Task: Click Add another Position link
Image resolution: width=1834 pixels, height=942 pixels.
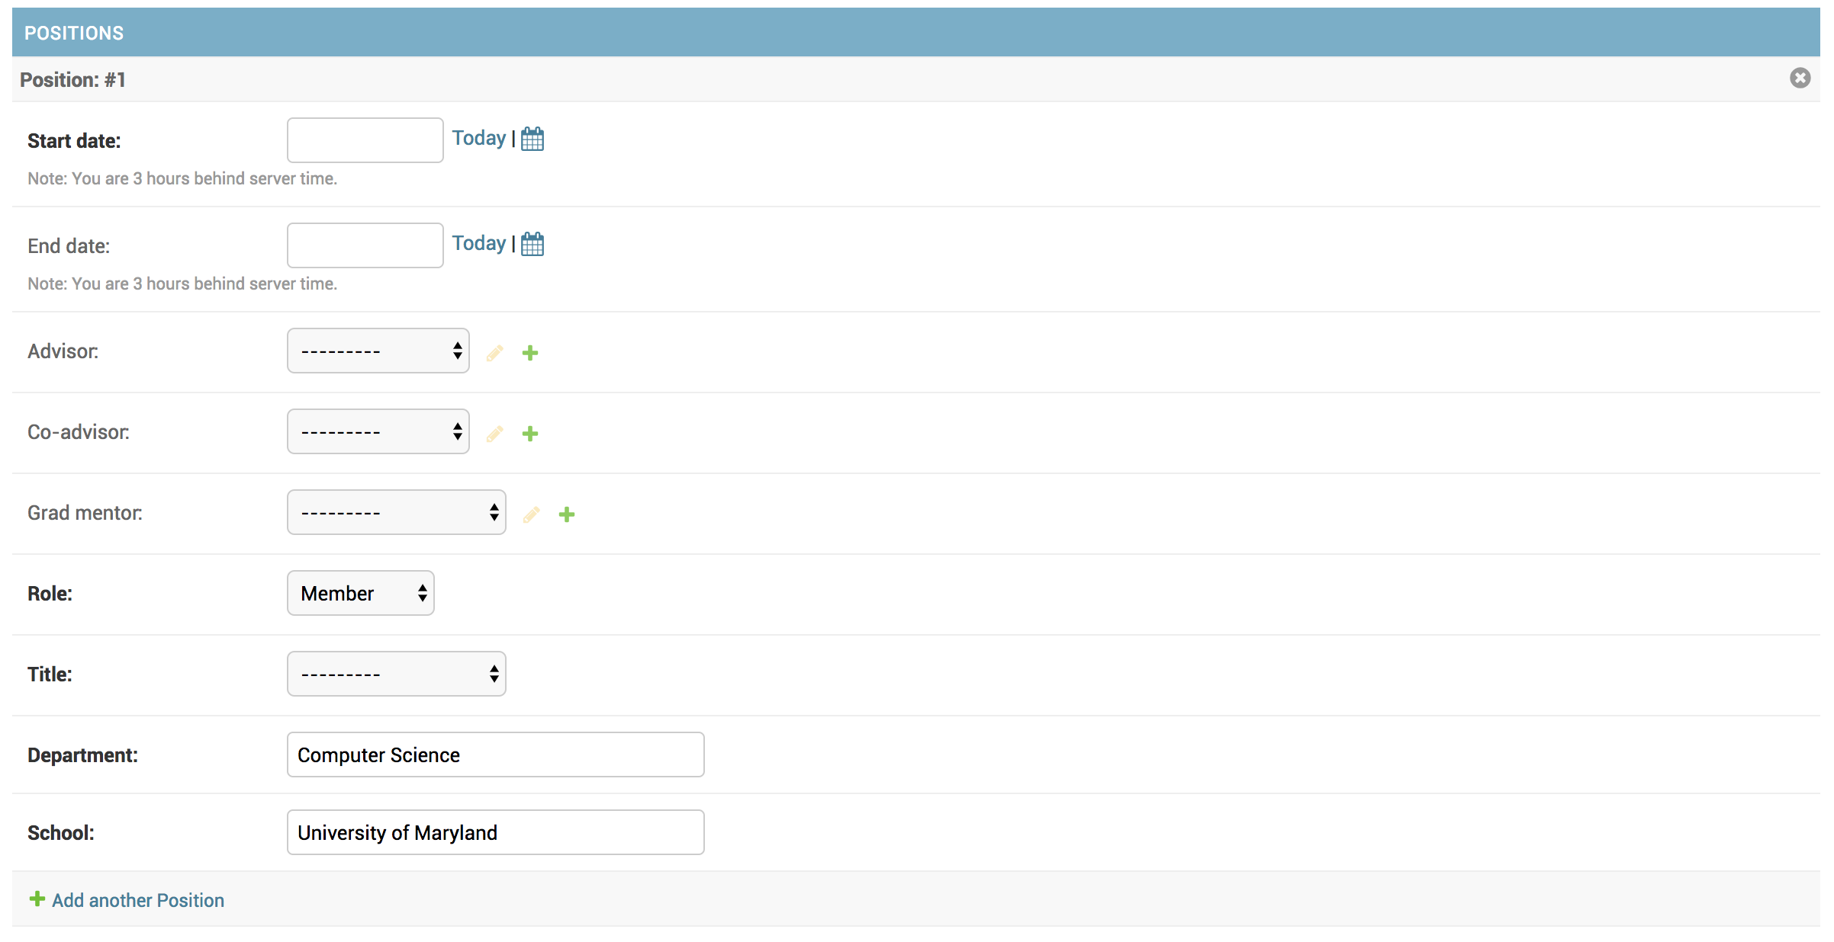Action: (137, 900)
